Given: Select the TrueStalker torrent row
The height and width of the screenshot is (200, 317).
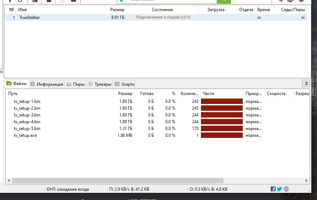Looking at the screenshot, I should [x=156, y=17].
